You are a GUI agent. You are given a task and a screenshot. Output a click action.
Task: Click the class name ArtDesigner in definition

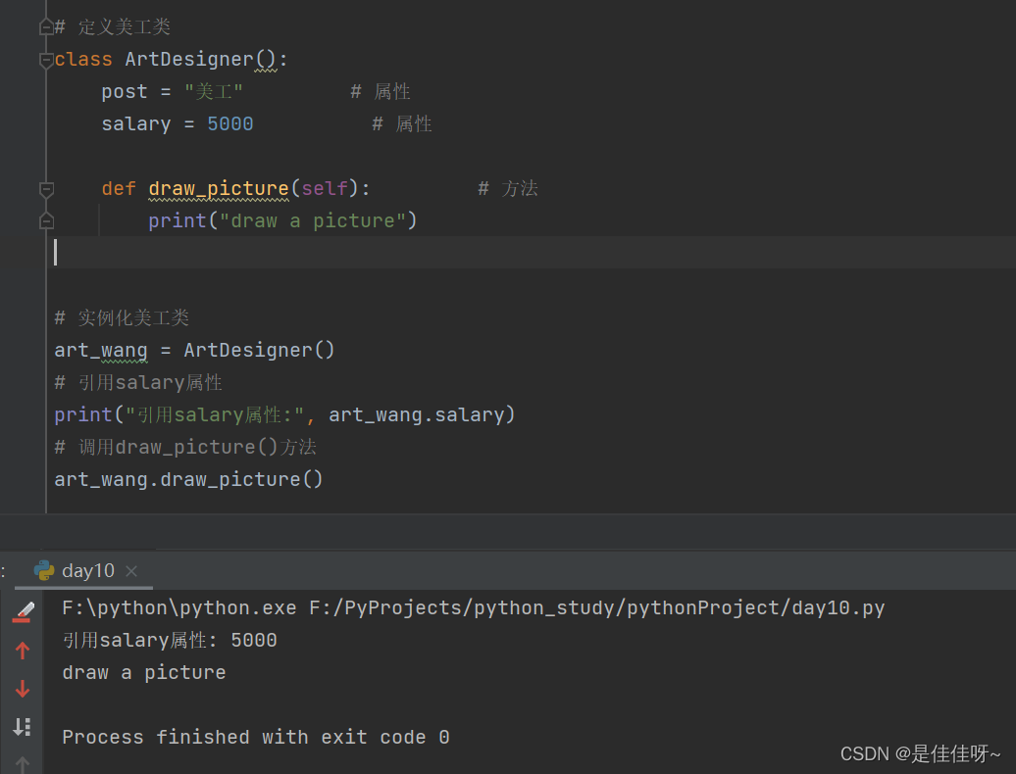click(x=189, y=59)
